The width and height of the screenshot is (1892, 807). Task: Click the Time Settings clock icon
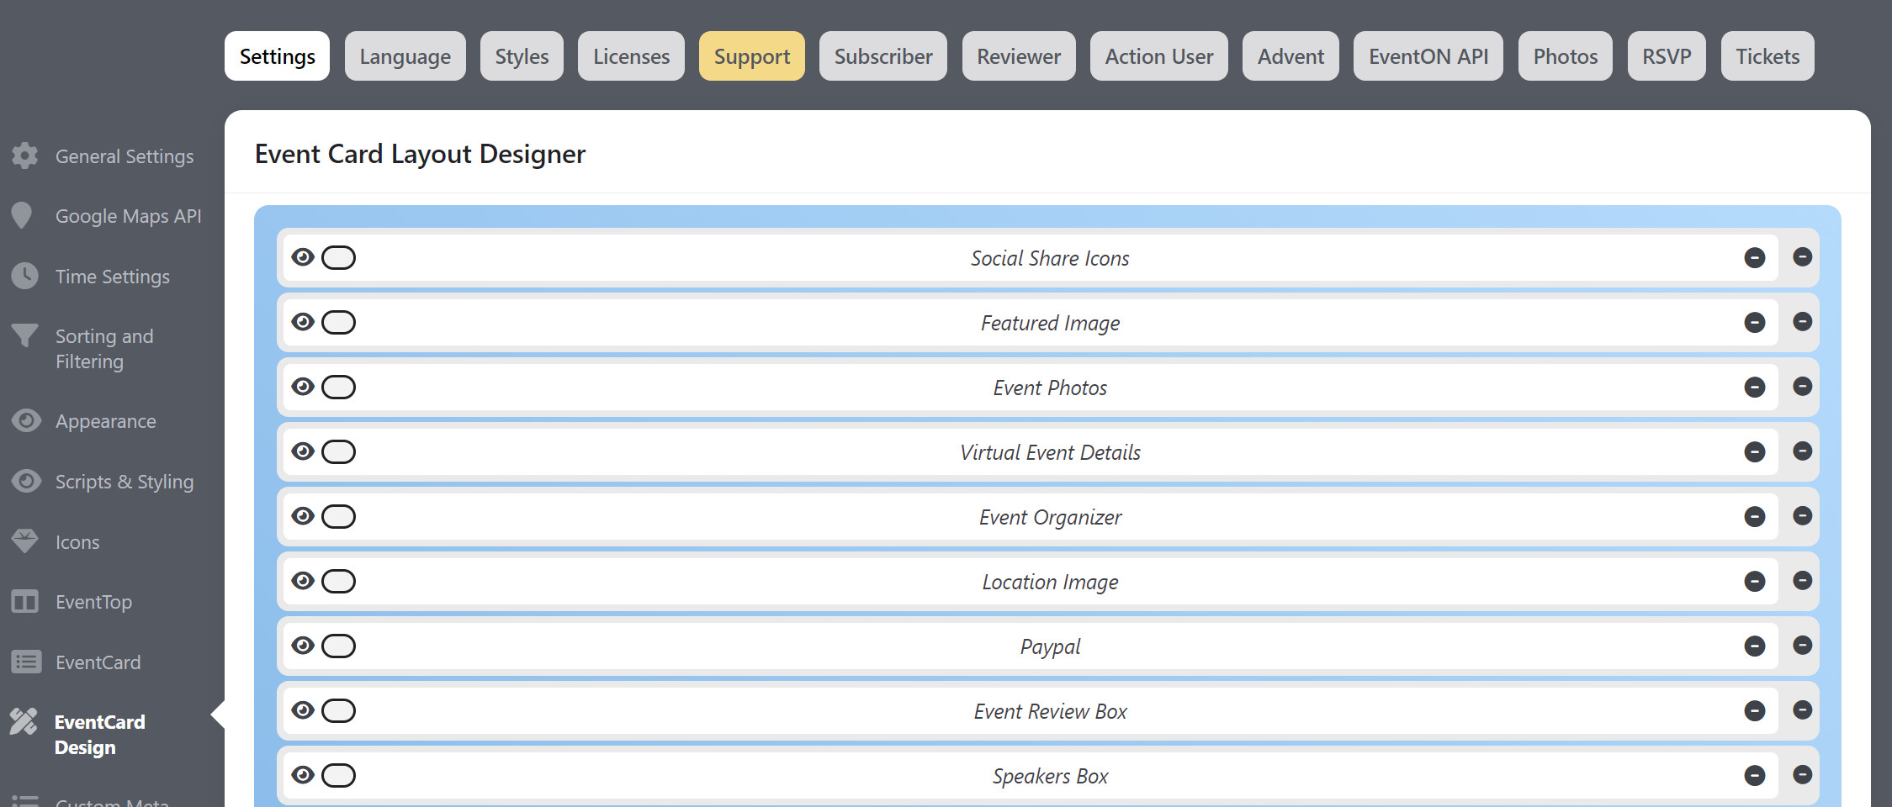click(x=25, y=276)
